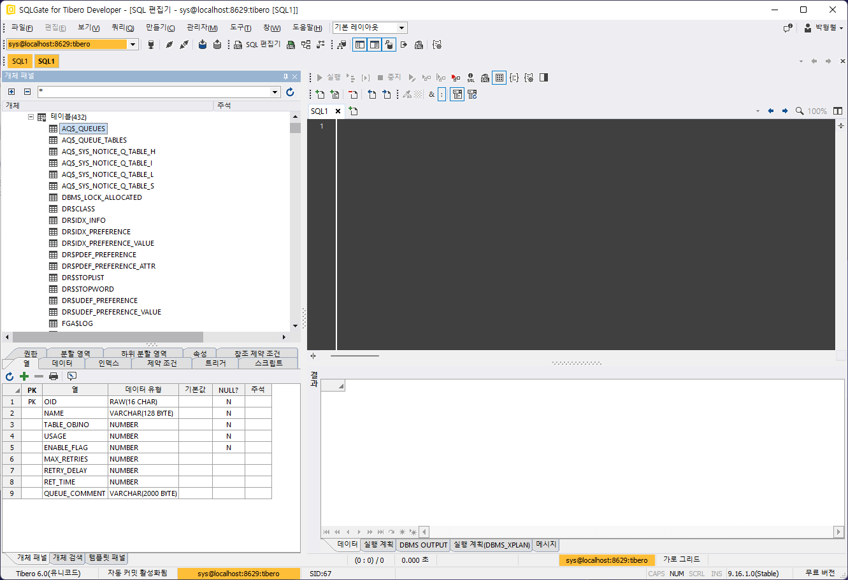Open the 도구 menu
Screen dimensions: 848x580
pos(240,28)
